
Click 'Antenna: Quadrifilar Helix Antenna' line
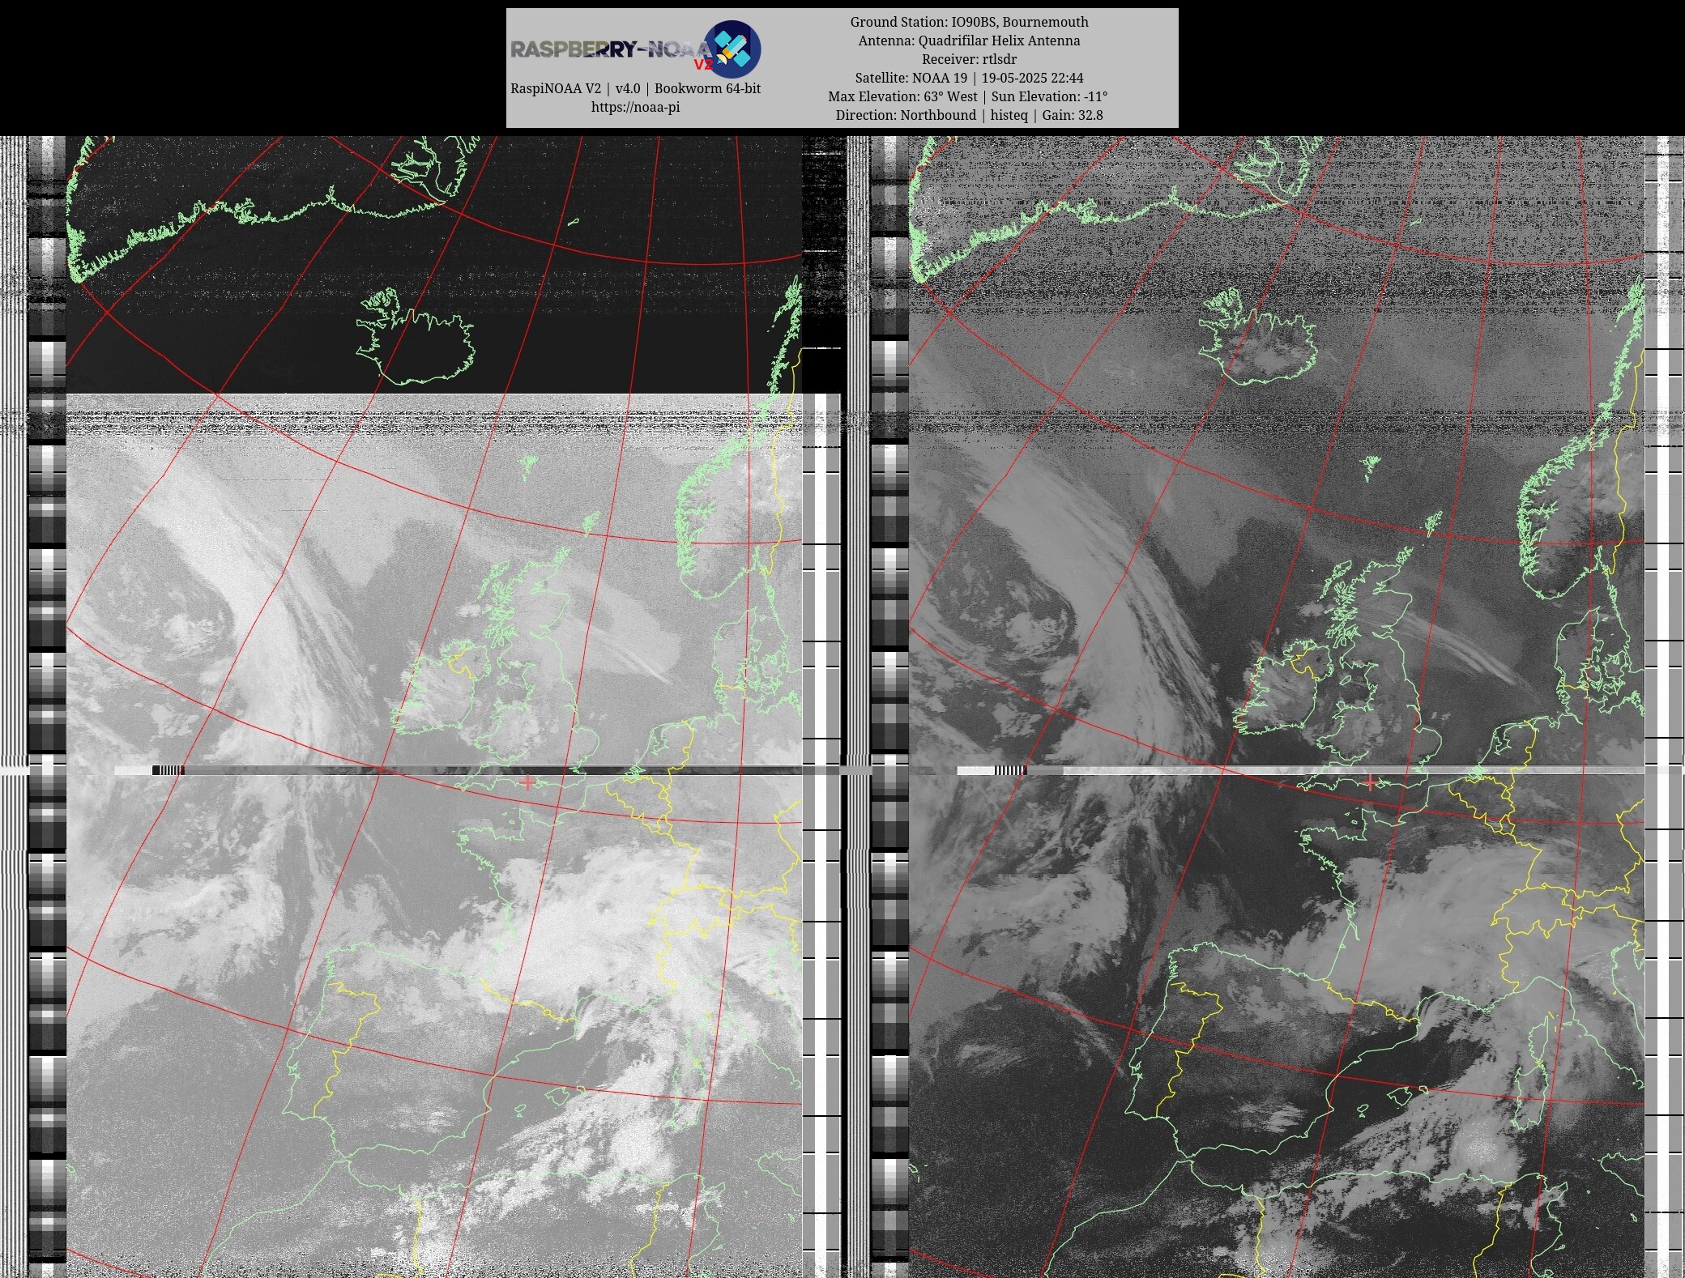click(969, 40)
